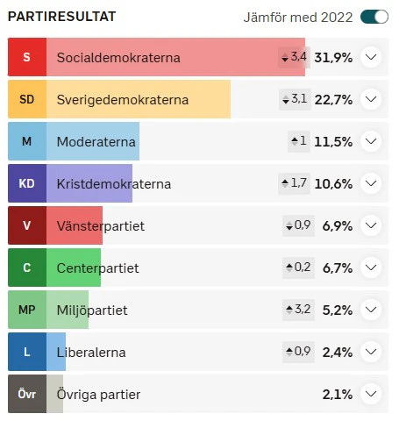This screenshot has width=399, height=421.
Task: Click the light green MP party badge
Action: pos(27,310)
